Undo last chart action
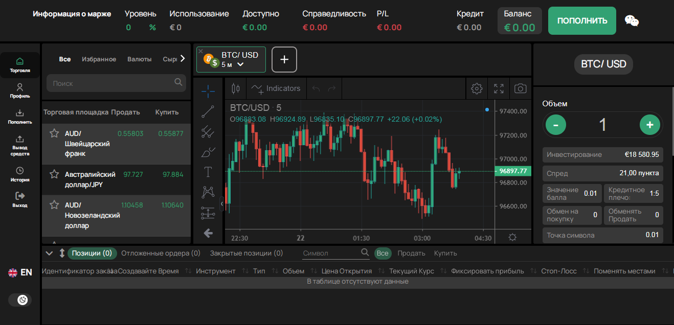The image size is (674, 325). click(x=316, y=88)
